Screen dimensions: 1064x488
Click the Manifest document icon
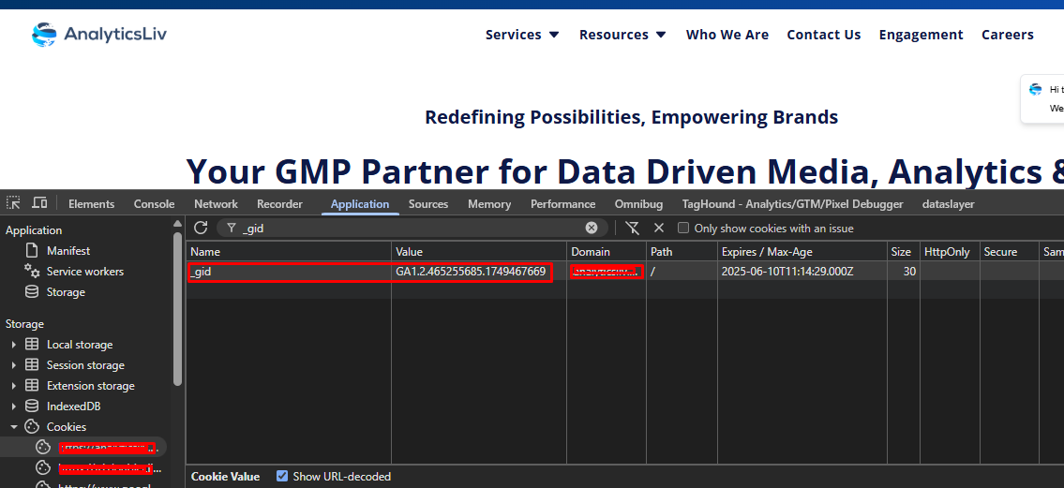tap(32, 251)
